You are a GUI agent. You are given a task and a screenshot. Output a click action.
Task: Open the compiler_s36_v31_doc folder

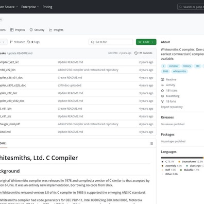pyautogui.click(x=11, y=78)
